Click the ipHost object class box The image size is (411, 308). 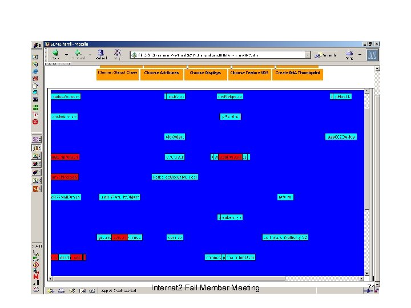point(342,96)
